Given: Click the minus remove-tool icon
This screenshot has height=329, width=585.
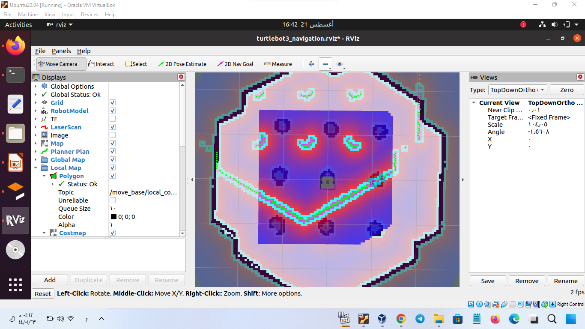Looking at the screenshot, I should (325, 64).
